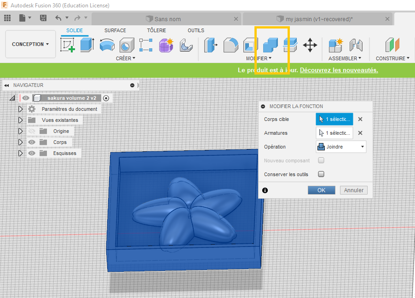Screen dimensions: 415x298
Task: Open the CONSTRUIRE menu dropdown
Action: (392, 58)
